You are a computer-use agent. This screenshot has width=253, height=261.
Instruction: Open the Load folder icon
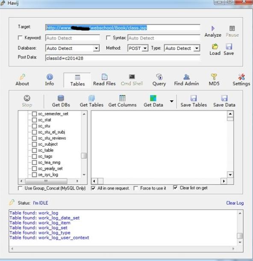(x=215, y=47)
